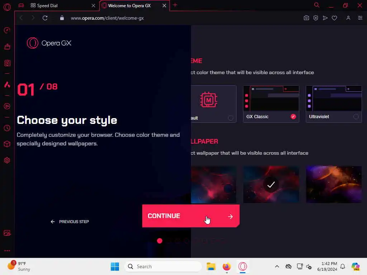Close the Welcome to Opera GX tab
Screen dimensions: 367x275
point(164,6)
